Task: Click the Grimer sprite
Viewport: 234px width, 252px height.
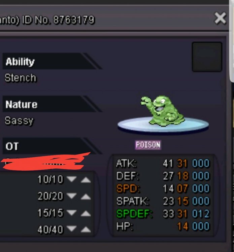Action: [163, 111]
